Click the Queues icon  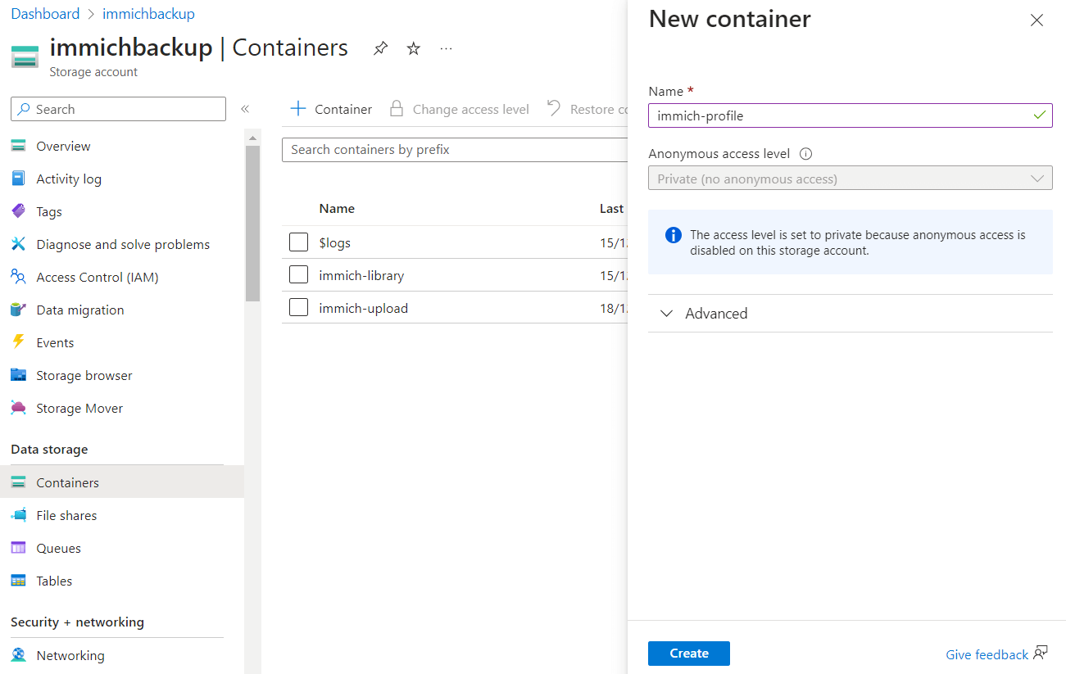tap(19, 548)
